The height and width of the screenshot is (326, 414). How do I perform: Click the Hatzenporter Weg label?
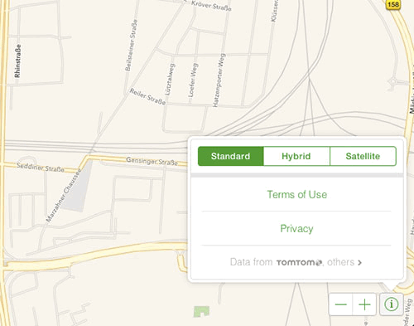pos(219,80)
